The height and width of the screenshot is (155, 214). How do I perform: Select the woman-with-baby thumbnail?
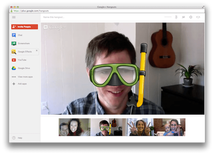click(x=170, y=127)
